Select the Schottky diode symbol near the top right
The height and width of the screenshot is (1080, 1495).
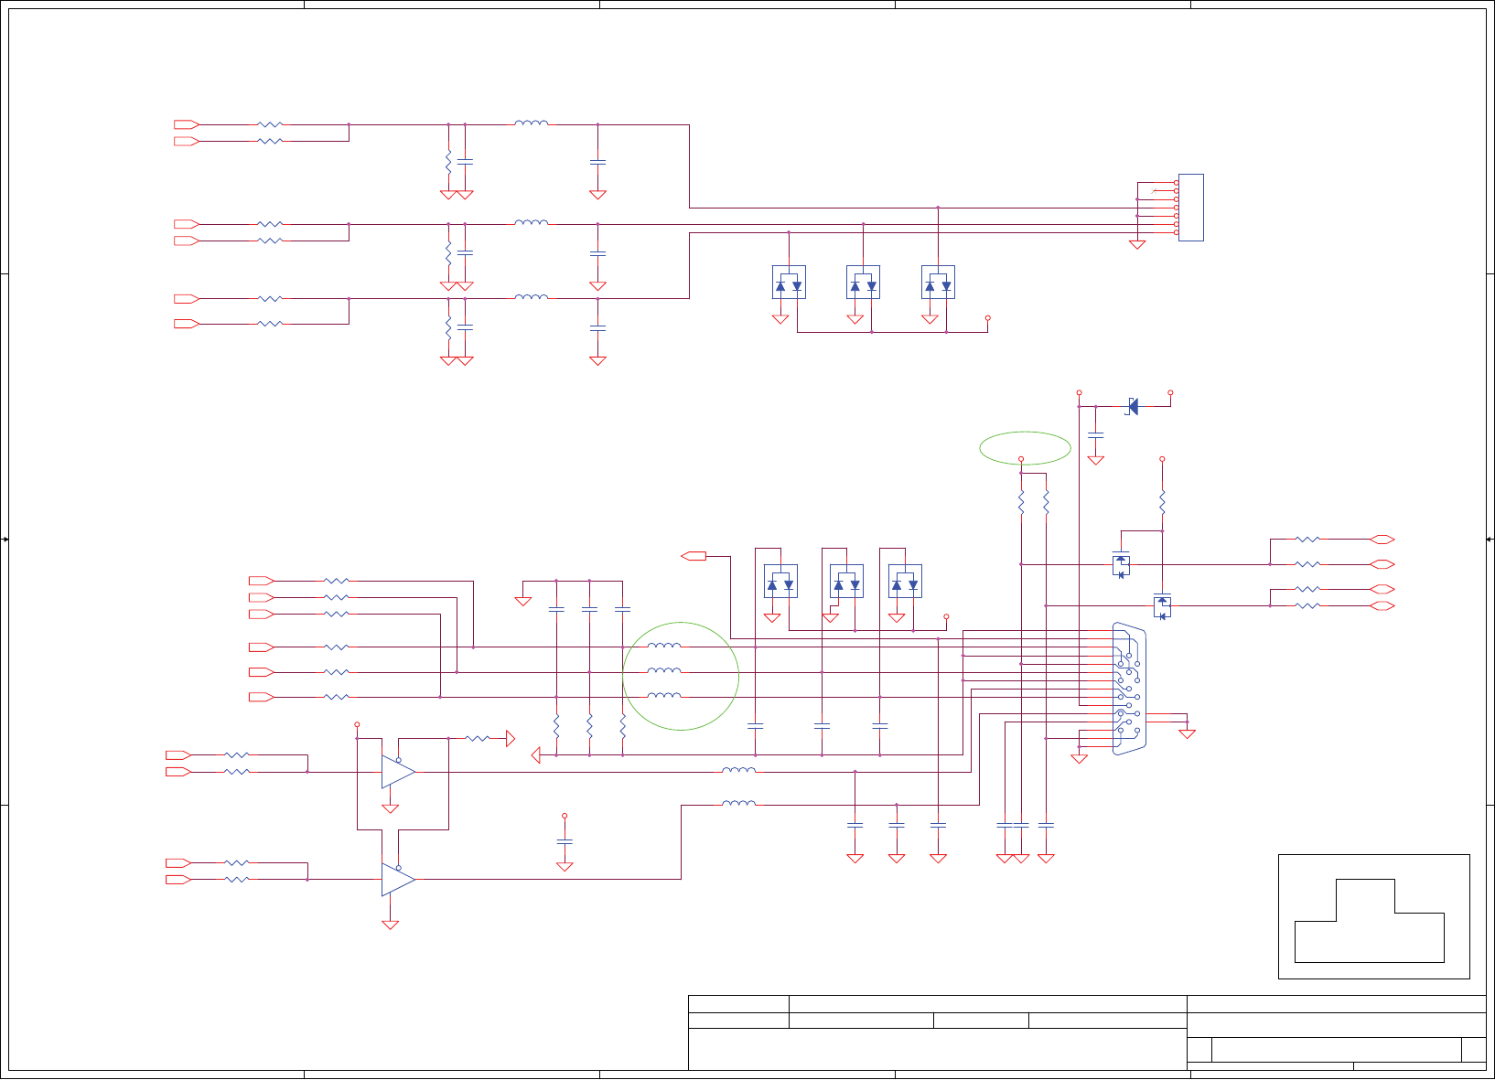tap(1132, 406)
